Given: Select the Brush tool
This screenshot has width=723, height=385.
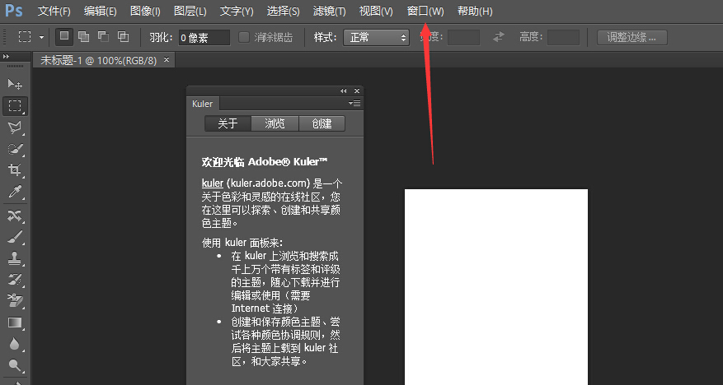Looking at the screenshot, I should tap(15, 237).
